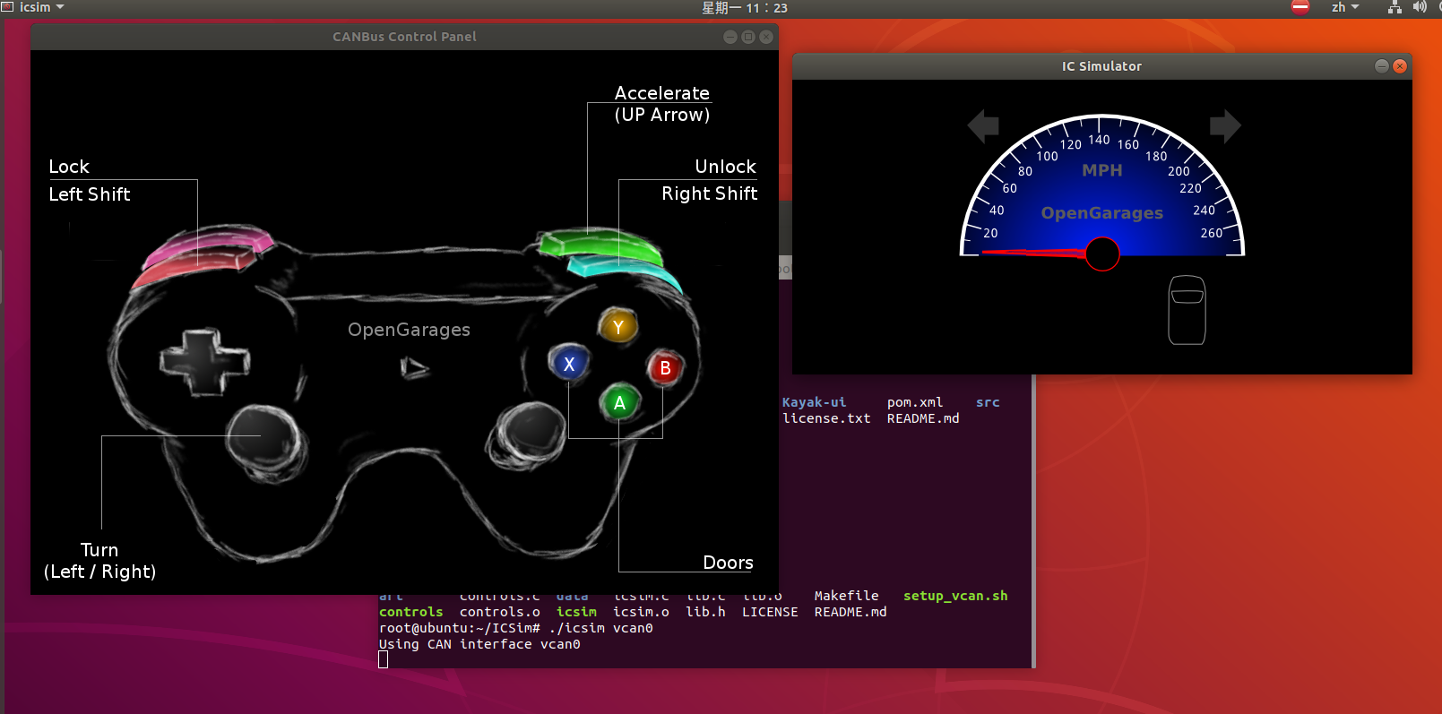Click the car door status icon in IC Simulator
The image size is (1442, 714).
coord(1187,310)
